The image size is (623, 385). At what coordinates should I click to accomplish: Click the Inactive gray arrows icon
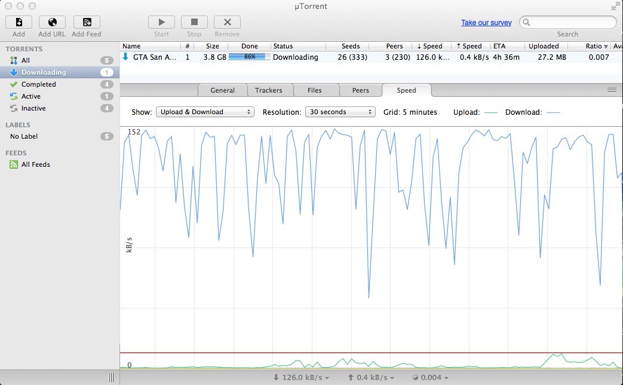point(14,108)
